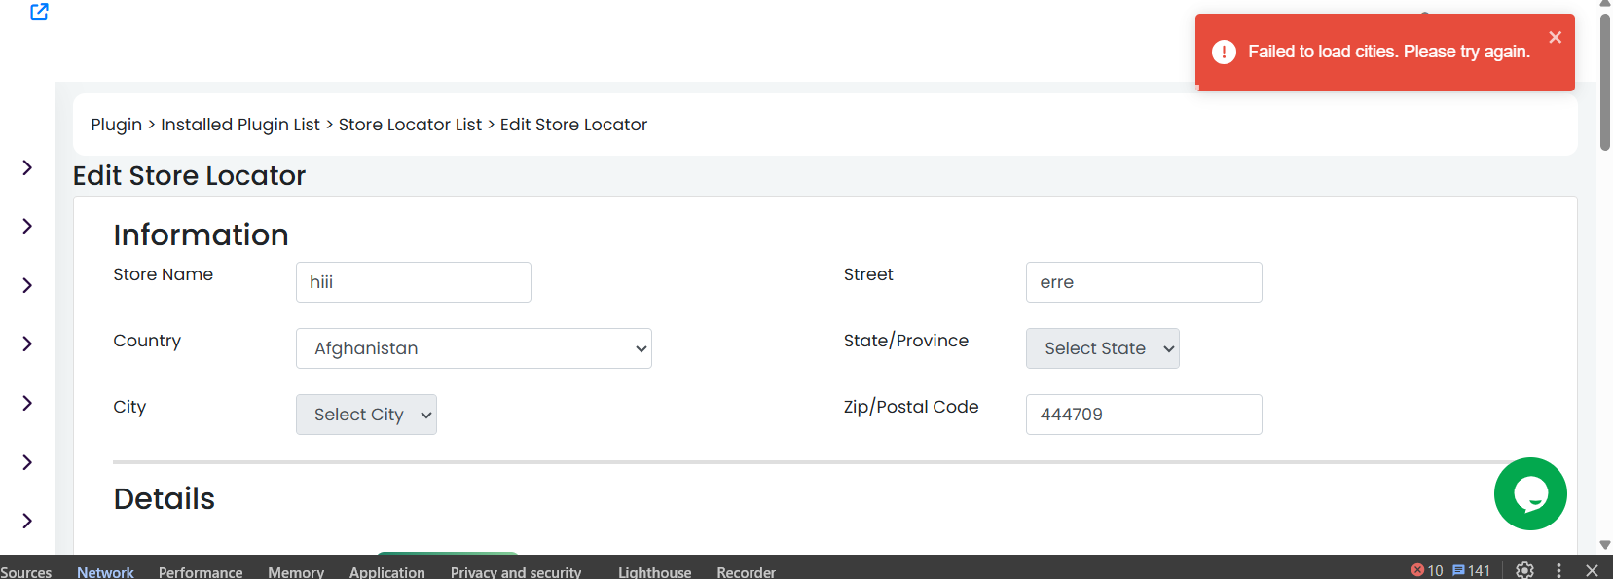Expand the sidebar chevron just above the Details heading
Viewport: 1613px width, 579px height.
[x=27, y=462]
